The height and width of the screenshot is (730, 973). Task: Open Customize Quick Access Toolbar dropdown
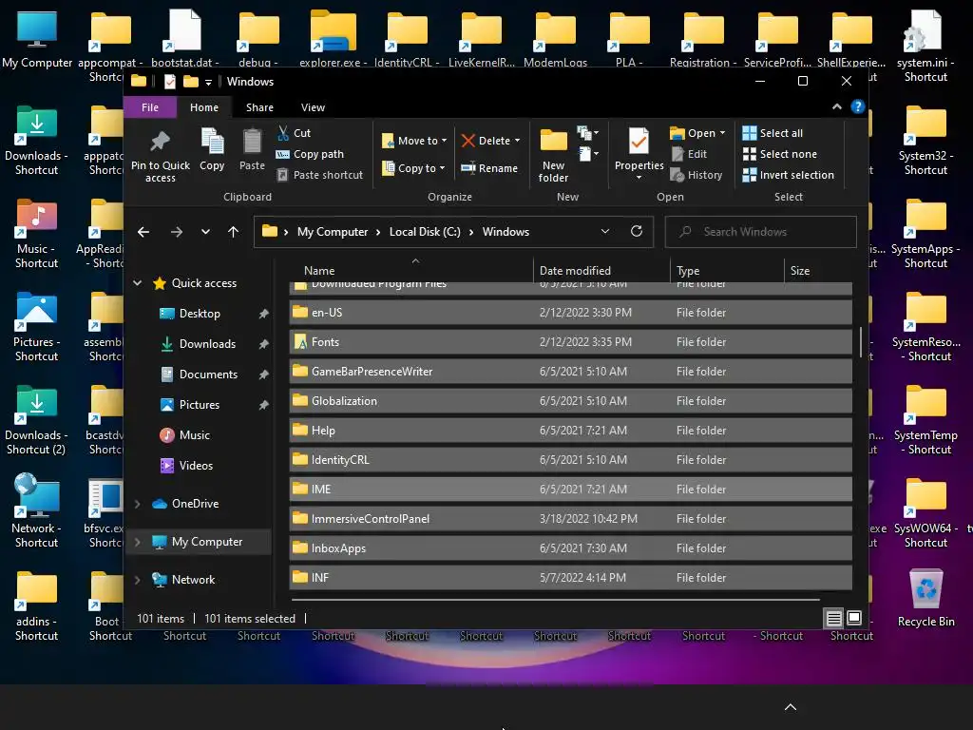(208, 82)
